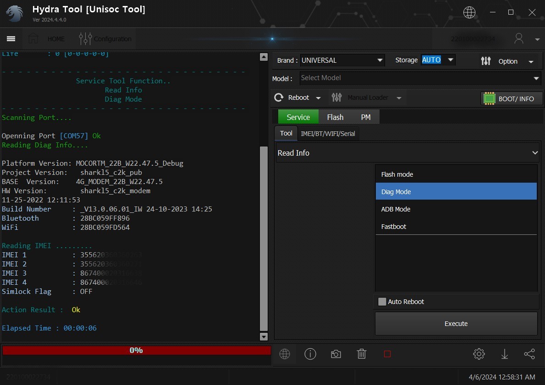The height and width of the screenshot is (385, 545).
Task: Select Fastboot from list
Action: pos(456,226)
